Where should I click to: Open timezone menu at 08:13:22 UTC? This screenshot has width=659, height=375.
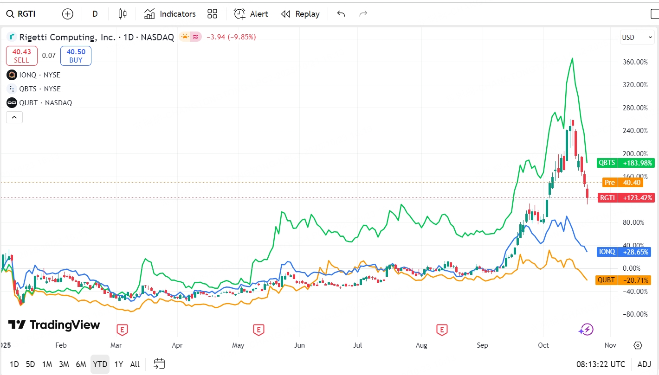tap(601, 364)
